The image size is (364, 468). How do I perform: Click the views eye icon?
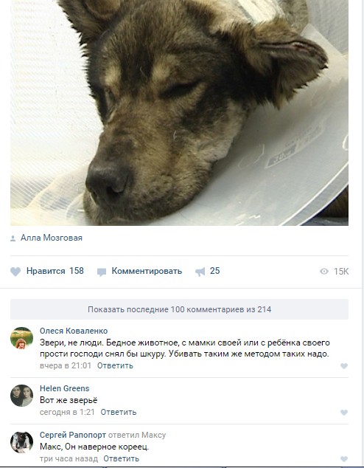323,272
